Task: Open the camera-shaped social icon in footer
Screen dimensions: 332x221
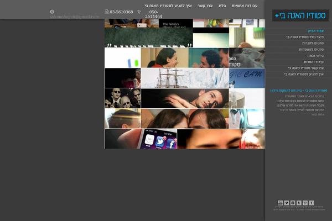Action: point(293,203)
